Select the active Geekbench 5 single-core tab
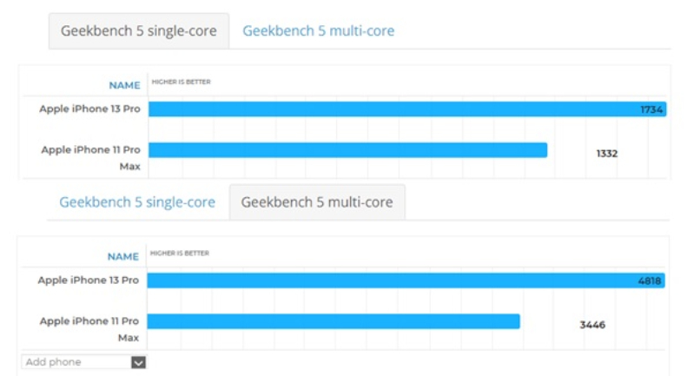The image size is (694, 376). (x=139, y=31)
